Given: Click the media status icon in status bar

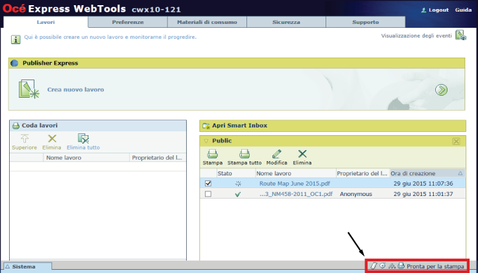Looking at the screenshot, I should (x=374, y=266).
